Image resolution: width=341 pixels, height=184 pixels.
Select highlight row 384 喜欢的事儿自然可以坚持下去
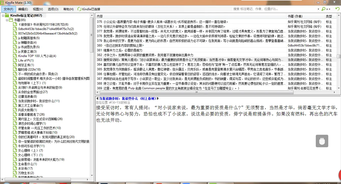click(x=216, y=64)
